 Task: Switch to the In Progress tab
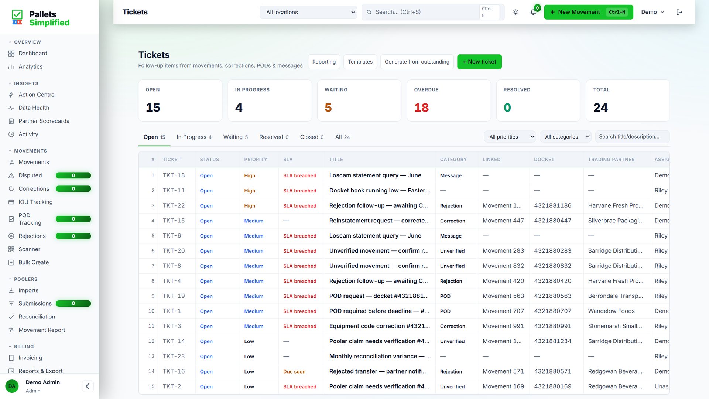[x=194, y=137]
